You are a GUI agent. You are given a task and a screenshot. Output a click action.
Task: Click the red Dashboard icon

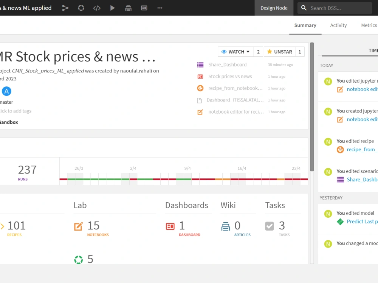pos(170,226)
